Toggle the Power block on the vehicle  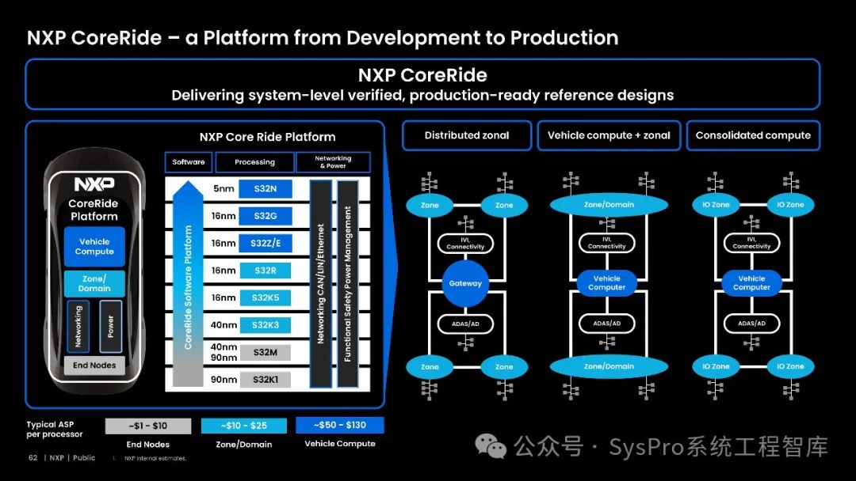click(109, 328)
